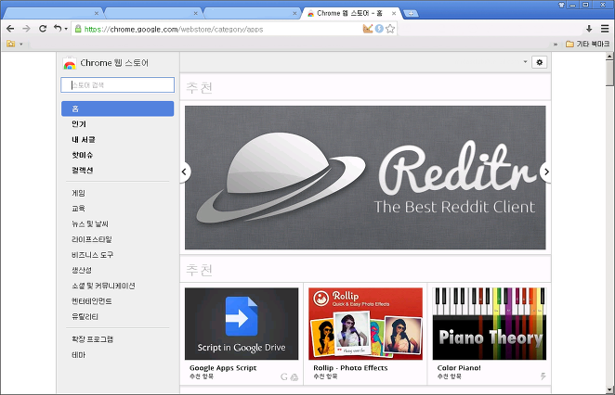Open web store settings gear

tap(540, 62)
